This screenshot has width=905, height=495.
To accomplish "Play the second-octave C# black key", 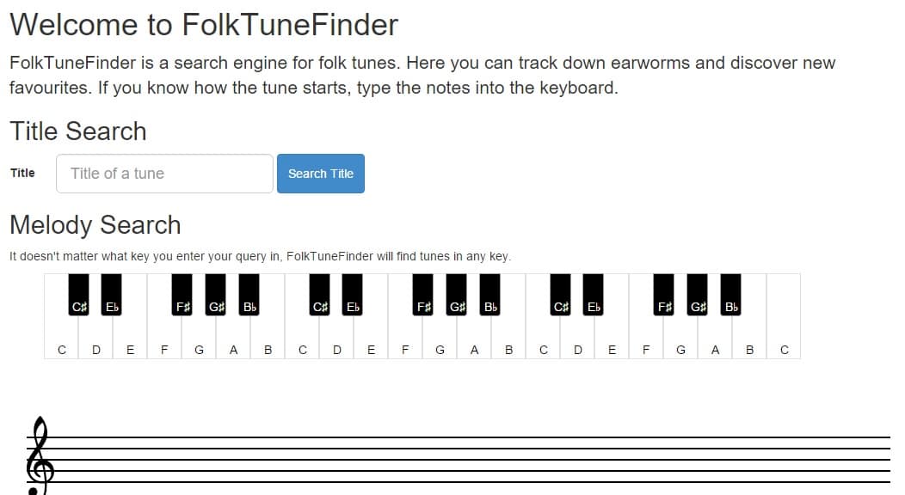I will point(320,295).
